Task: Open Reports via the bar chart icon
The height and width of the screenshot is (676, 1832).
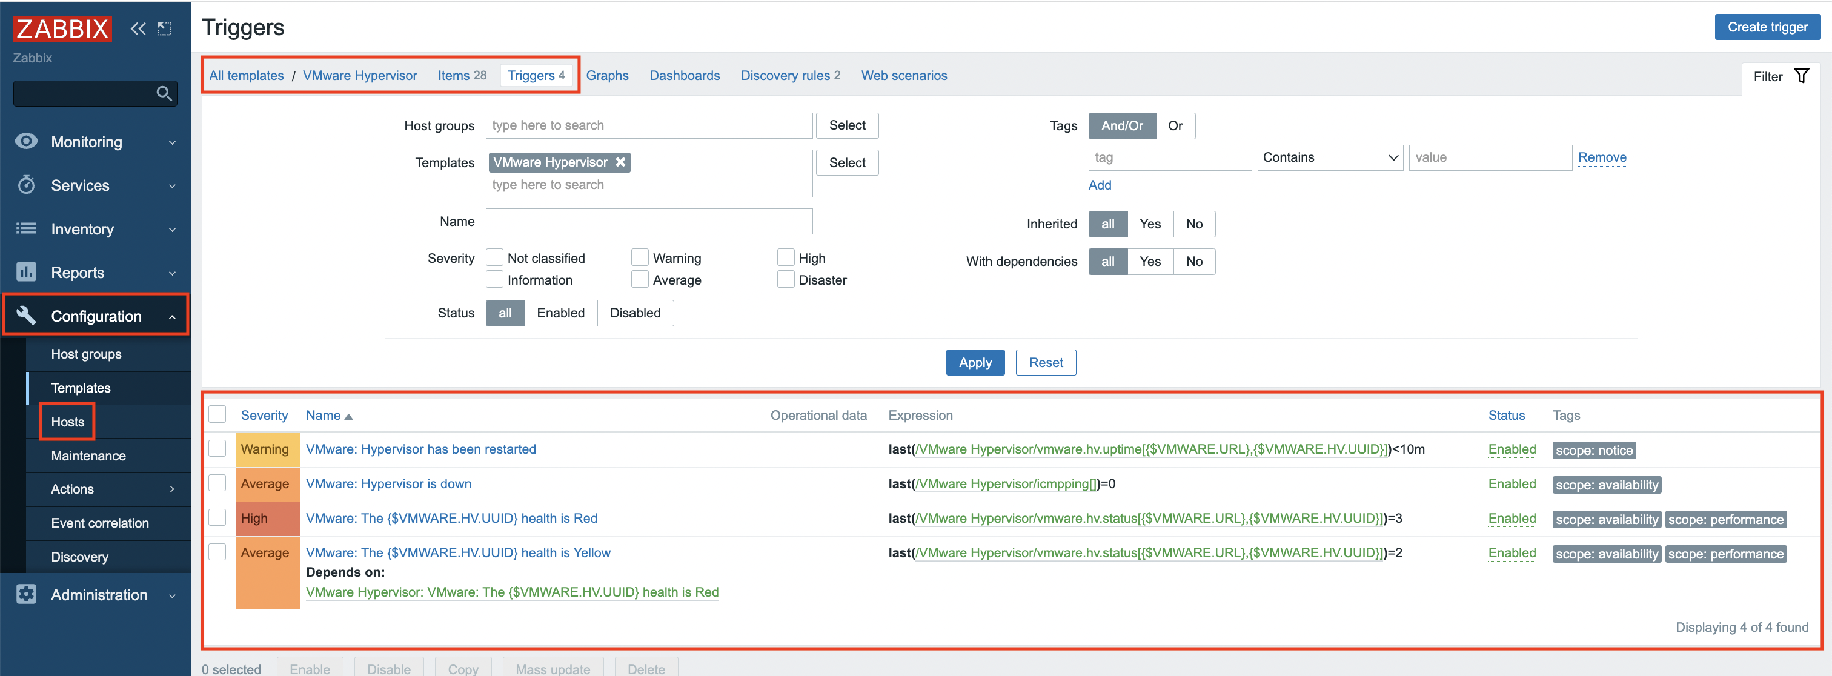Action: (26, 272)
